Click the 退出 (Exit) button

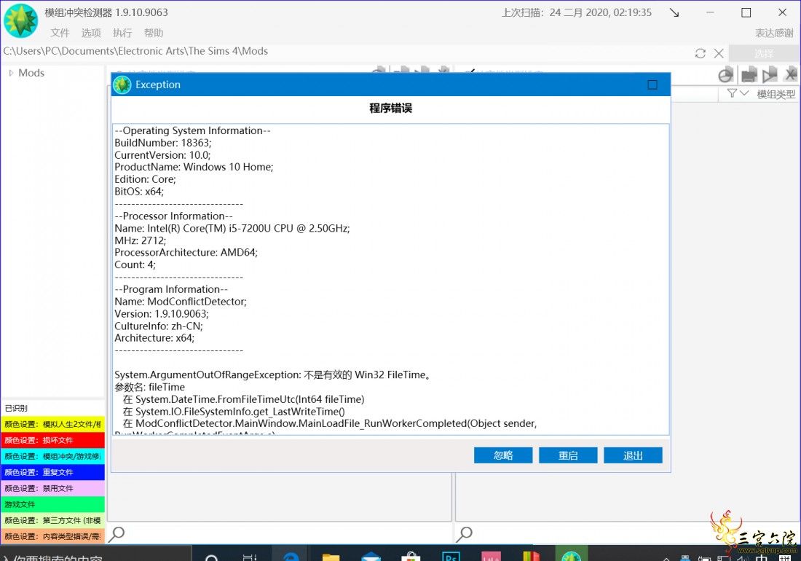[x=633, y=455]
